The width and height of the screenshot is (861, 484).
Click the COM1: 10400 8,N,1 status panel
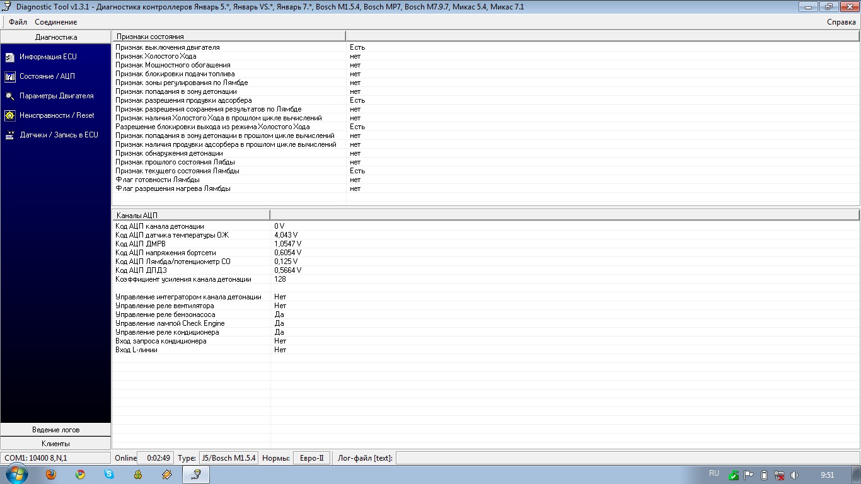click(55, 458)
